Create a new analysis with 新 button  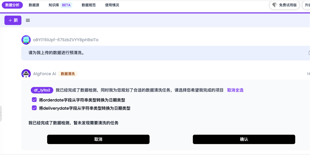pyautogui.click(x=13, y=20)
